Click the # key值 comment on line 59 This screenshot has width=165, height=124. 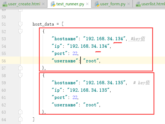coord(142,83)
